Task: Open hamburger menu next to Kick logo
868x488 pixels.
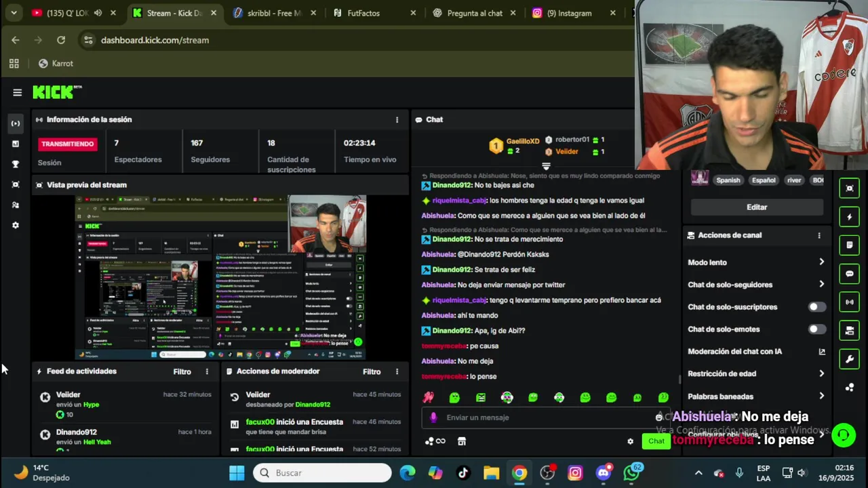Action: tap(18, 93)
